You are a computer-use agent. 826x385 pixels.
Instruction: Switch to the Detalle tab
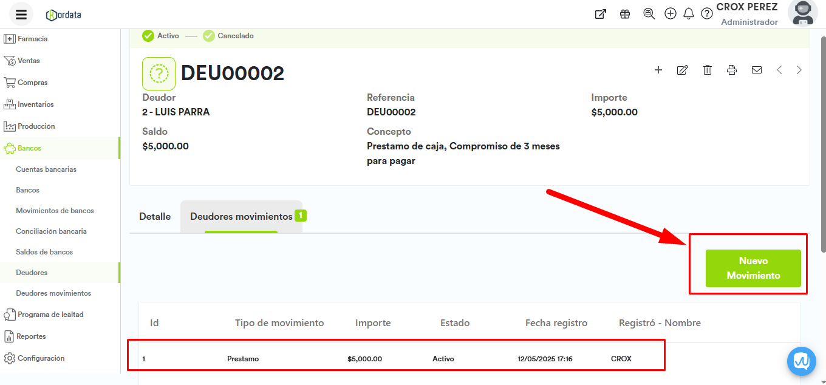pos(155,217)
